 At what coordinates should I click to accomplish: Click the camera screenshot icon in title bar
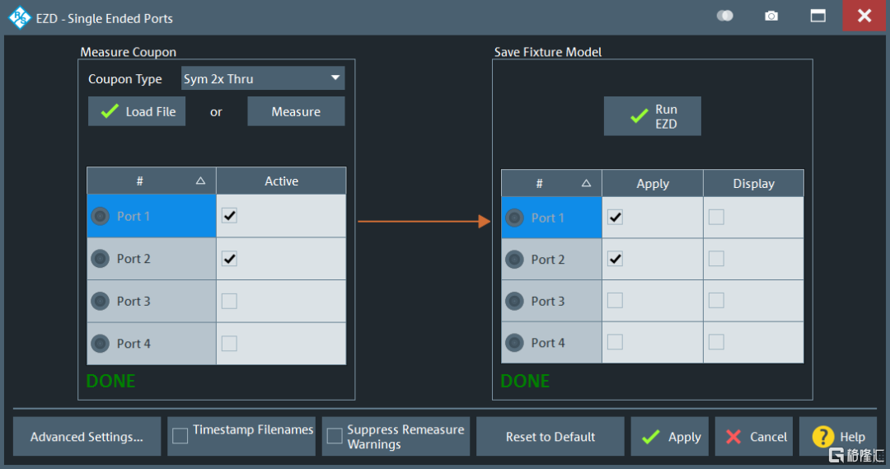pos(771,16)
